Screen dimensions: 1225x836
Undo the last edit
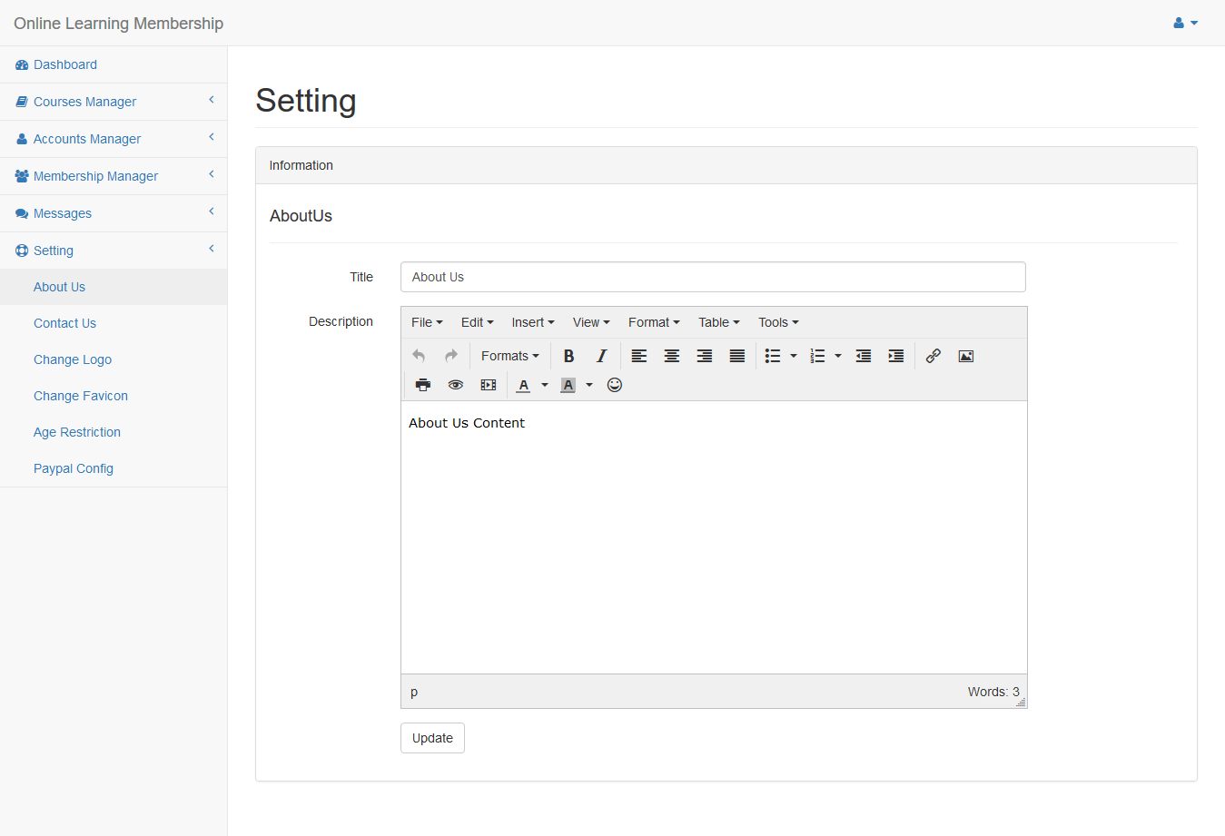coord(419,356)
